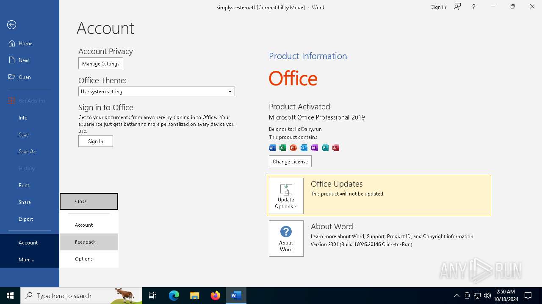Choose Save from the sidebar
Viewport: 542px width, 304px height.
pyautogui.click(x=30, y=135)
